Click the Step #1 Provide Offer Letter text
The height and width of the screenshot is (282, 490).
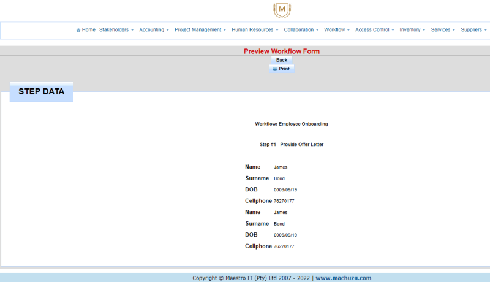point(292,145)
